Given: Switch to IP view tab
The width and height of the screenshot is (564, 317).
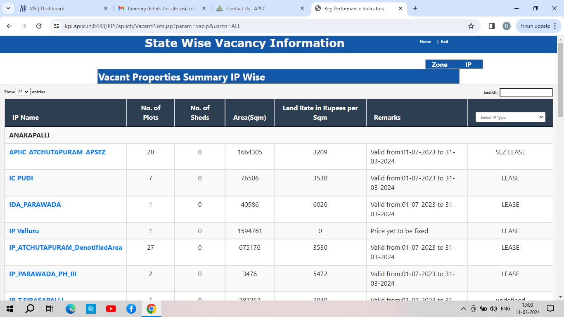Looking at the screenshot, I should 468,64.
